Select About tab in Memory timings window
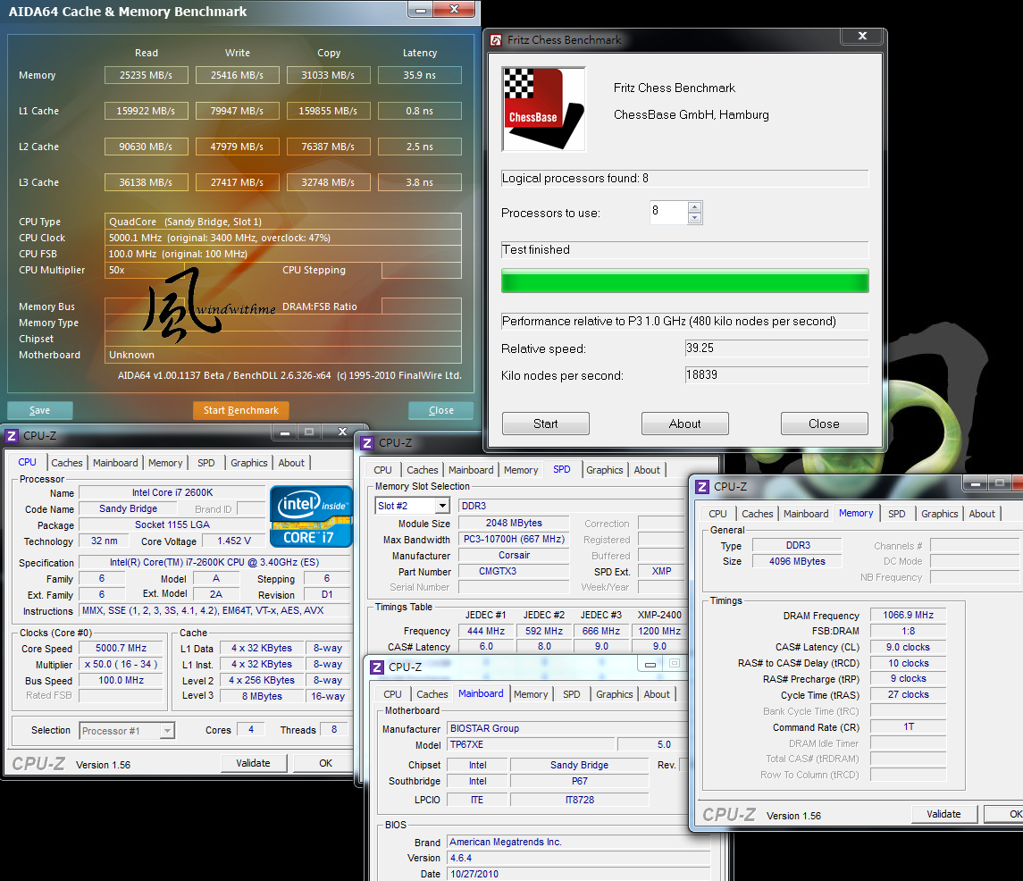 pos(982,514)
